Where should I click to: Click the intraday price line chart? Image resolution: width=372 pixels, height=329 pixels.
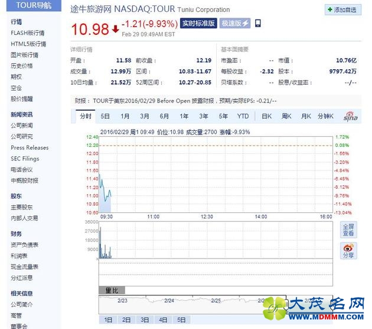[216, 175]
